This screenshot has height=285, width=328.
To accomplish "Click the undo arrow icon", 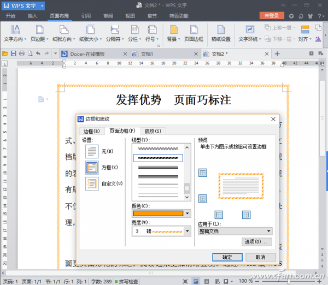I will point(38,54).
